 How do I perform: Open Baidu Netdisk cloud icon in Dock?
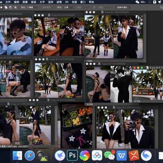click(97, 156)
